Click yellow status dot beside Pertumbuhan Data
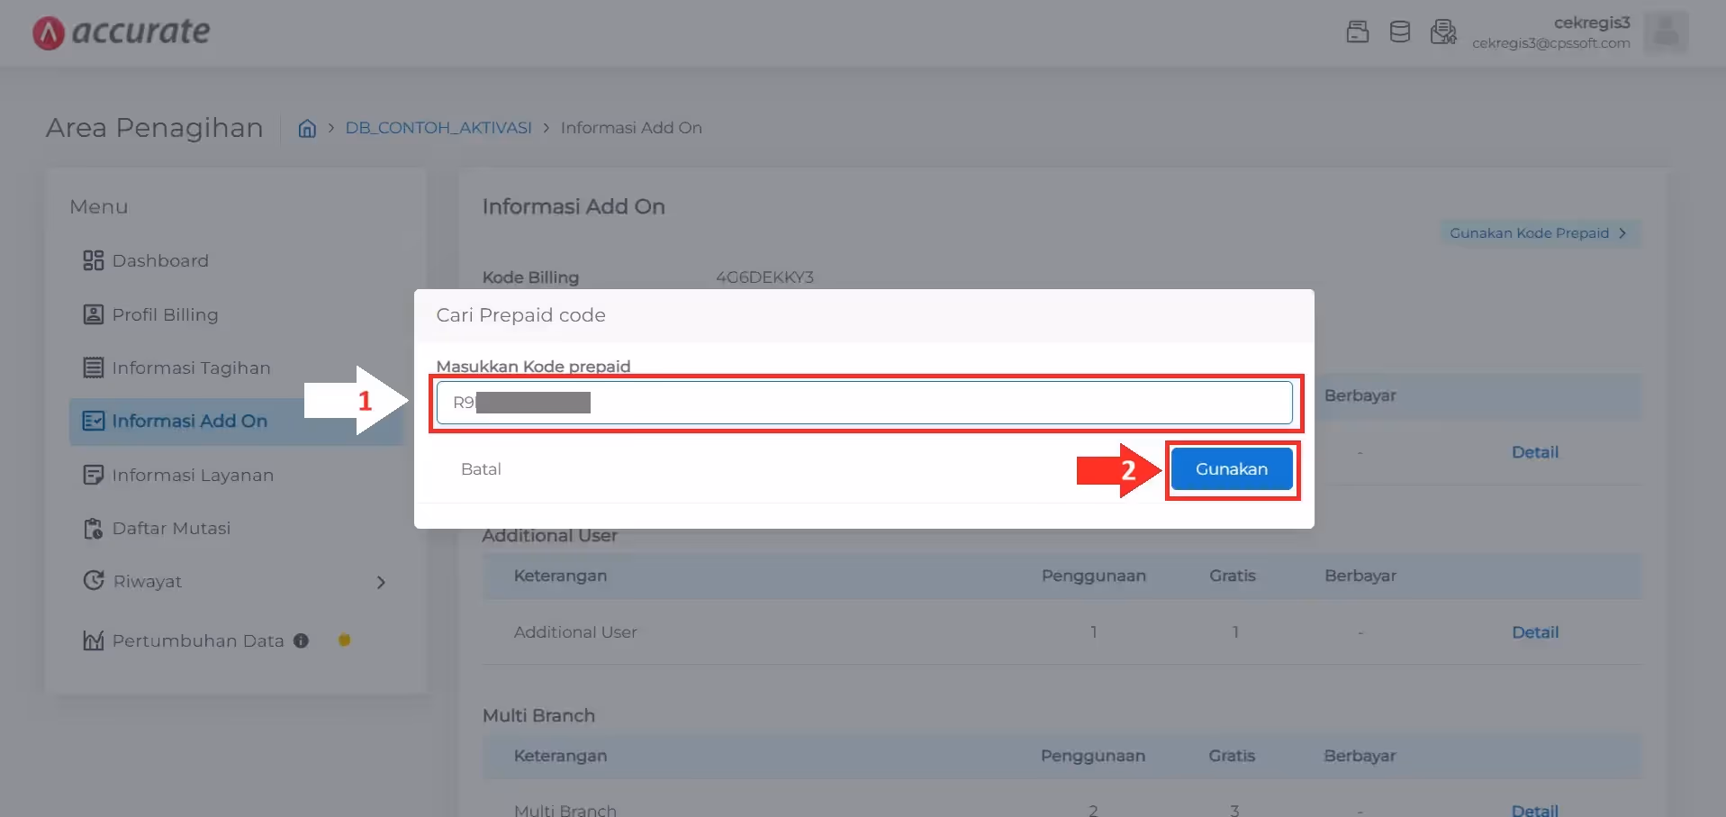The image size is (1726, 817). tap(344, 640)
